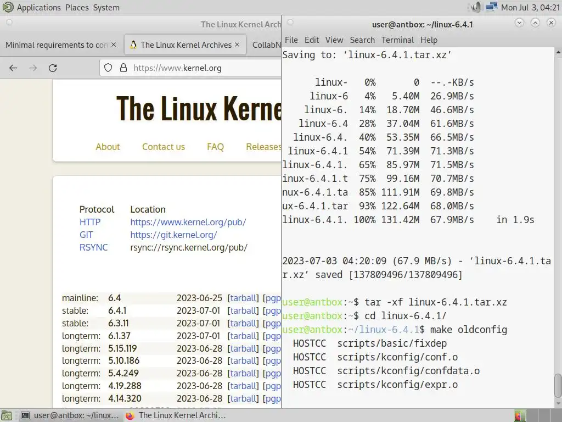The height and width of the screenshot is (422, 562).
Task: Open the FAQ link
Action: (x=215, y=147)
